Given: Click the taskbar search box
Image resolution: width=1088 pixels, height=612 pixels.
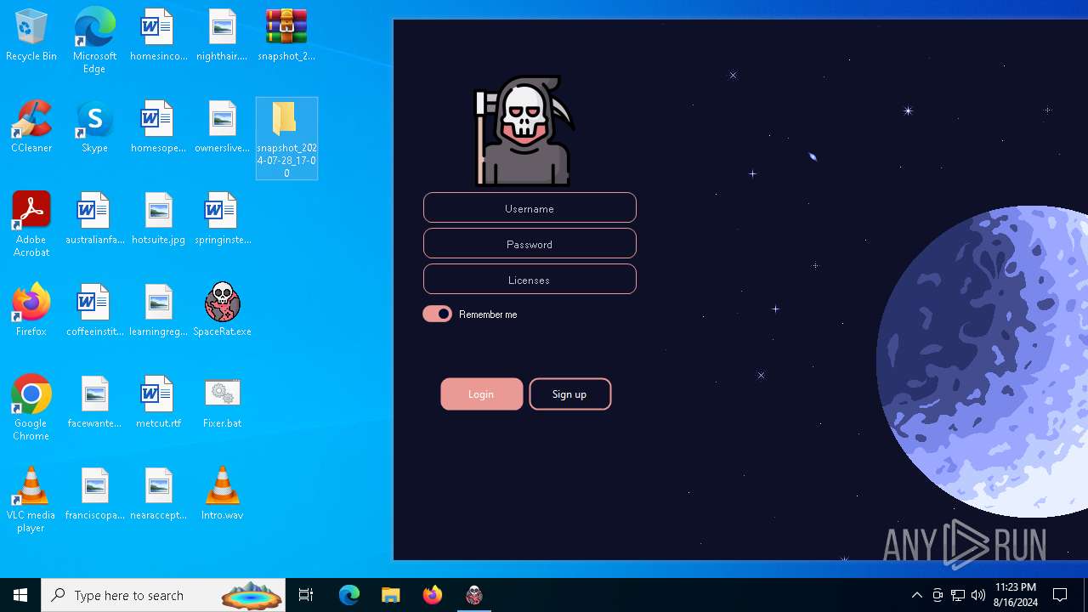Looking at the screenshot, I should coord(163,595).
